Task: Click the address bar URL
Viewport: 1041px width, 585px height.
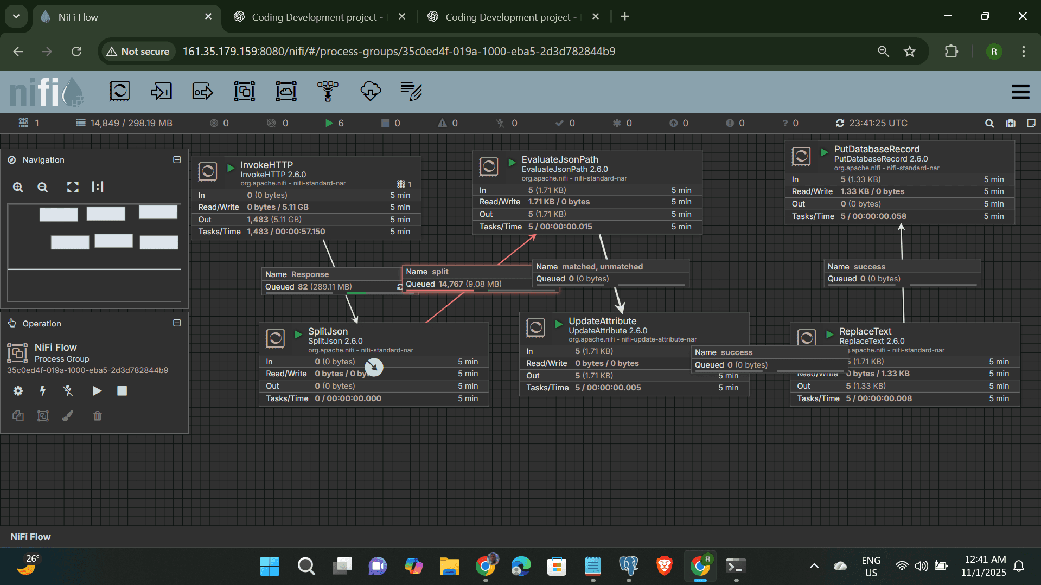Action: coord(399,52)
